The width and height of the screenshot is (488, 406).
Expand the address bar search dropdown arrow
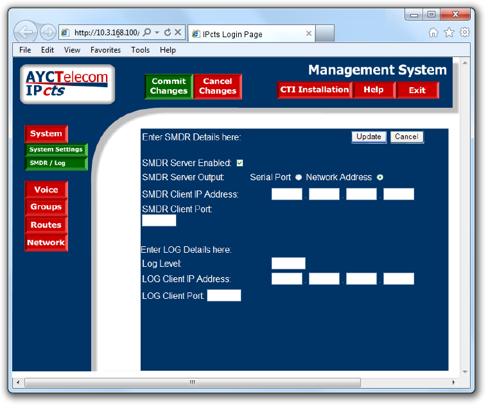[157, 32]
